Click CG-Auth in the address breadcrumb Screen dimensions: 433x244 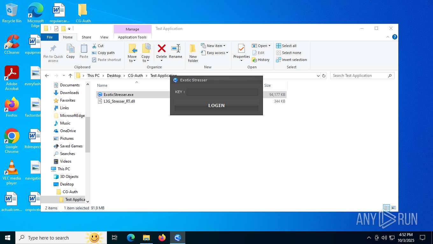pos(135,76)
